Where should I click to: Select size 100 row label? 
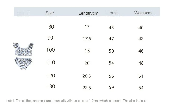(x=51, y=50)
